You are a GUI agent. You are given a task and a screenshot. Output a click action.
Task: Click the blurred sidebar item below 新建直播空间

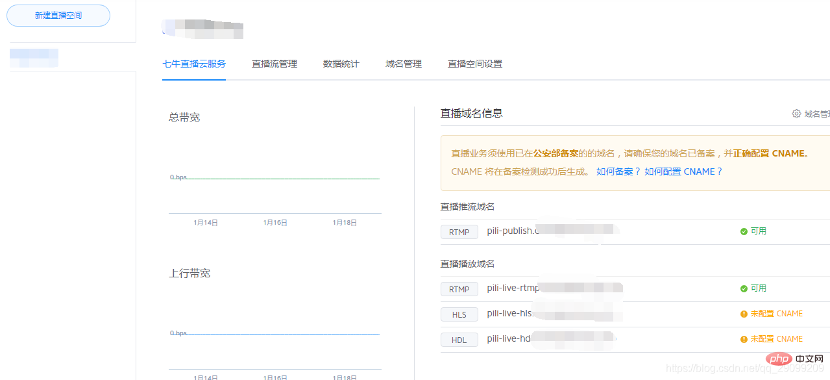point(34,58)
